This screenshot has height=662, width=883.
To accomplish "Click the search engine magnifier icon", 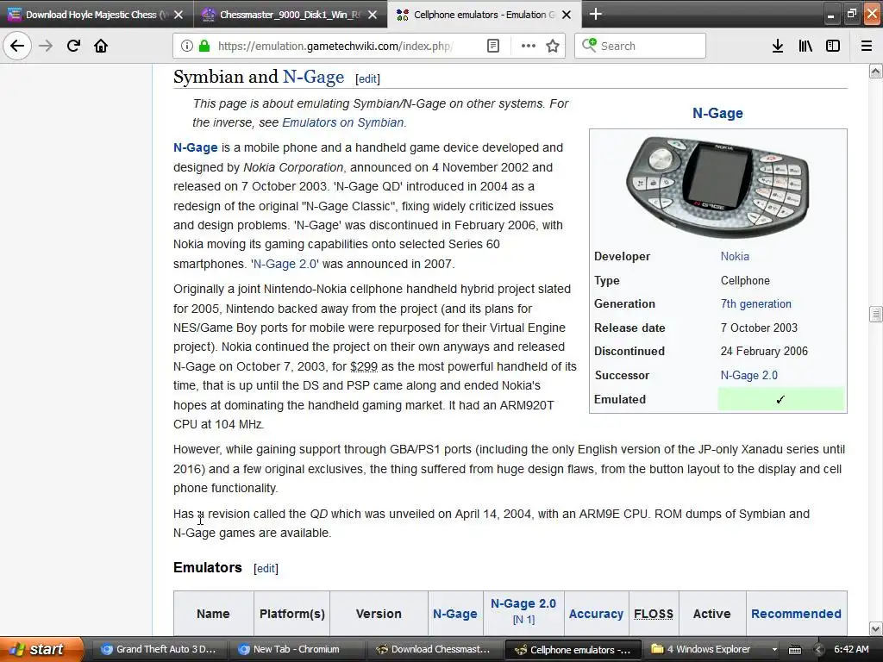I will [588, 45].
